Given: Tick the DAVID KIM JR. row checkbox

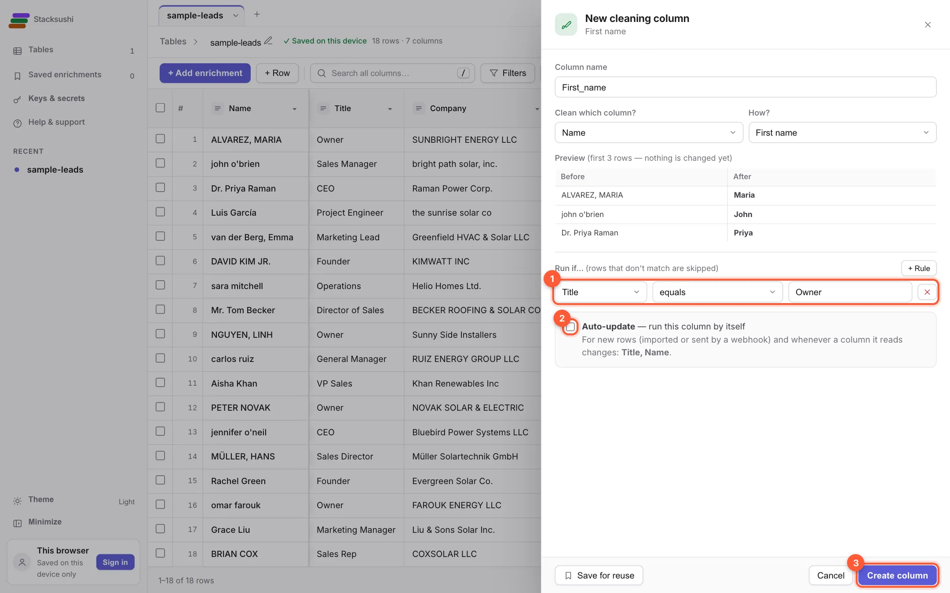Looking at the screenshot, I should [x=160, y=261].
